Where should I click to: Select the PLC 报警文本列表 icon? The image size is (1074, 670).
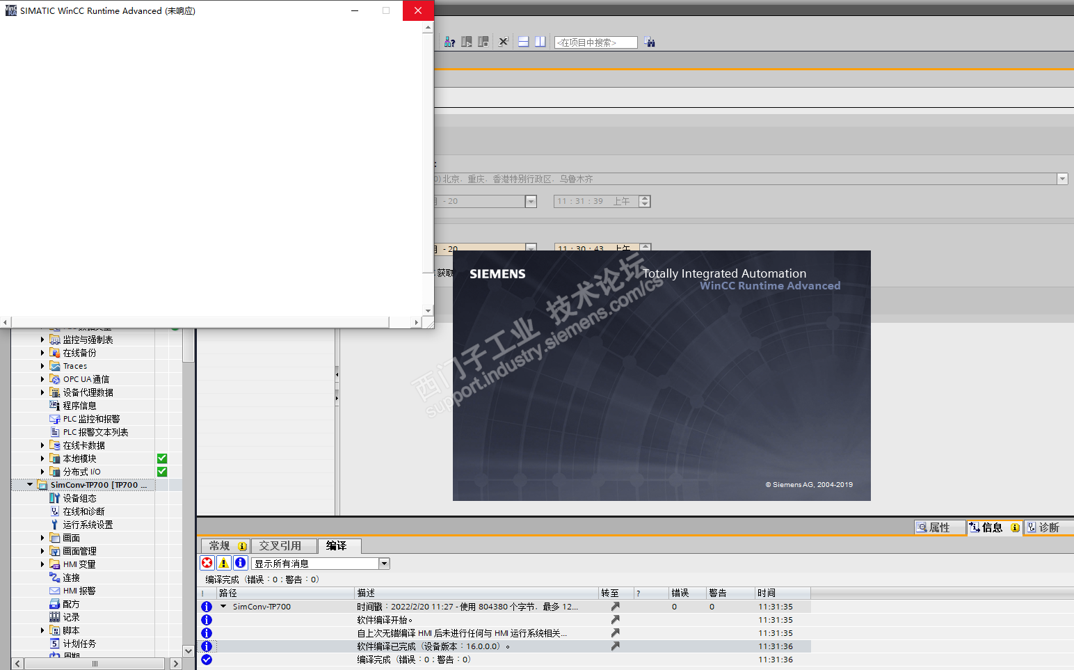(x=54, y=432)
